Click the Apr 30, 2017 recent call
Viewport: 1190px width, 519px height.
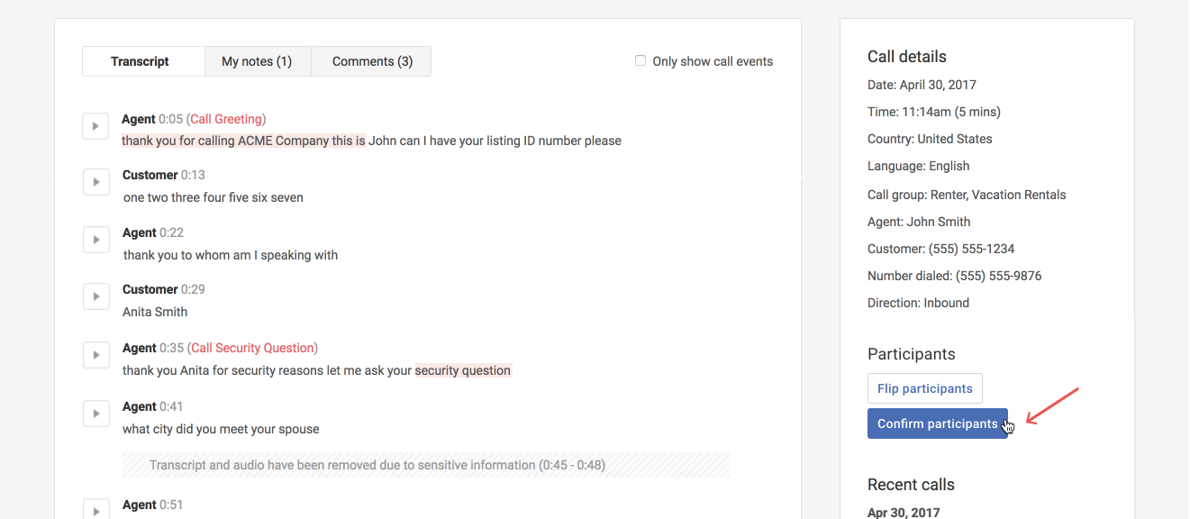(x=903, y=513)
